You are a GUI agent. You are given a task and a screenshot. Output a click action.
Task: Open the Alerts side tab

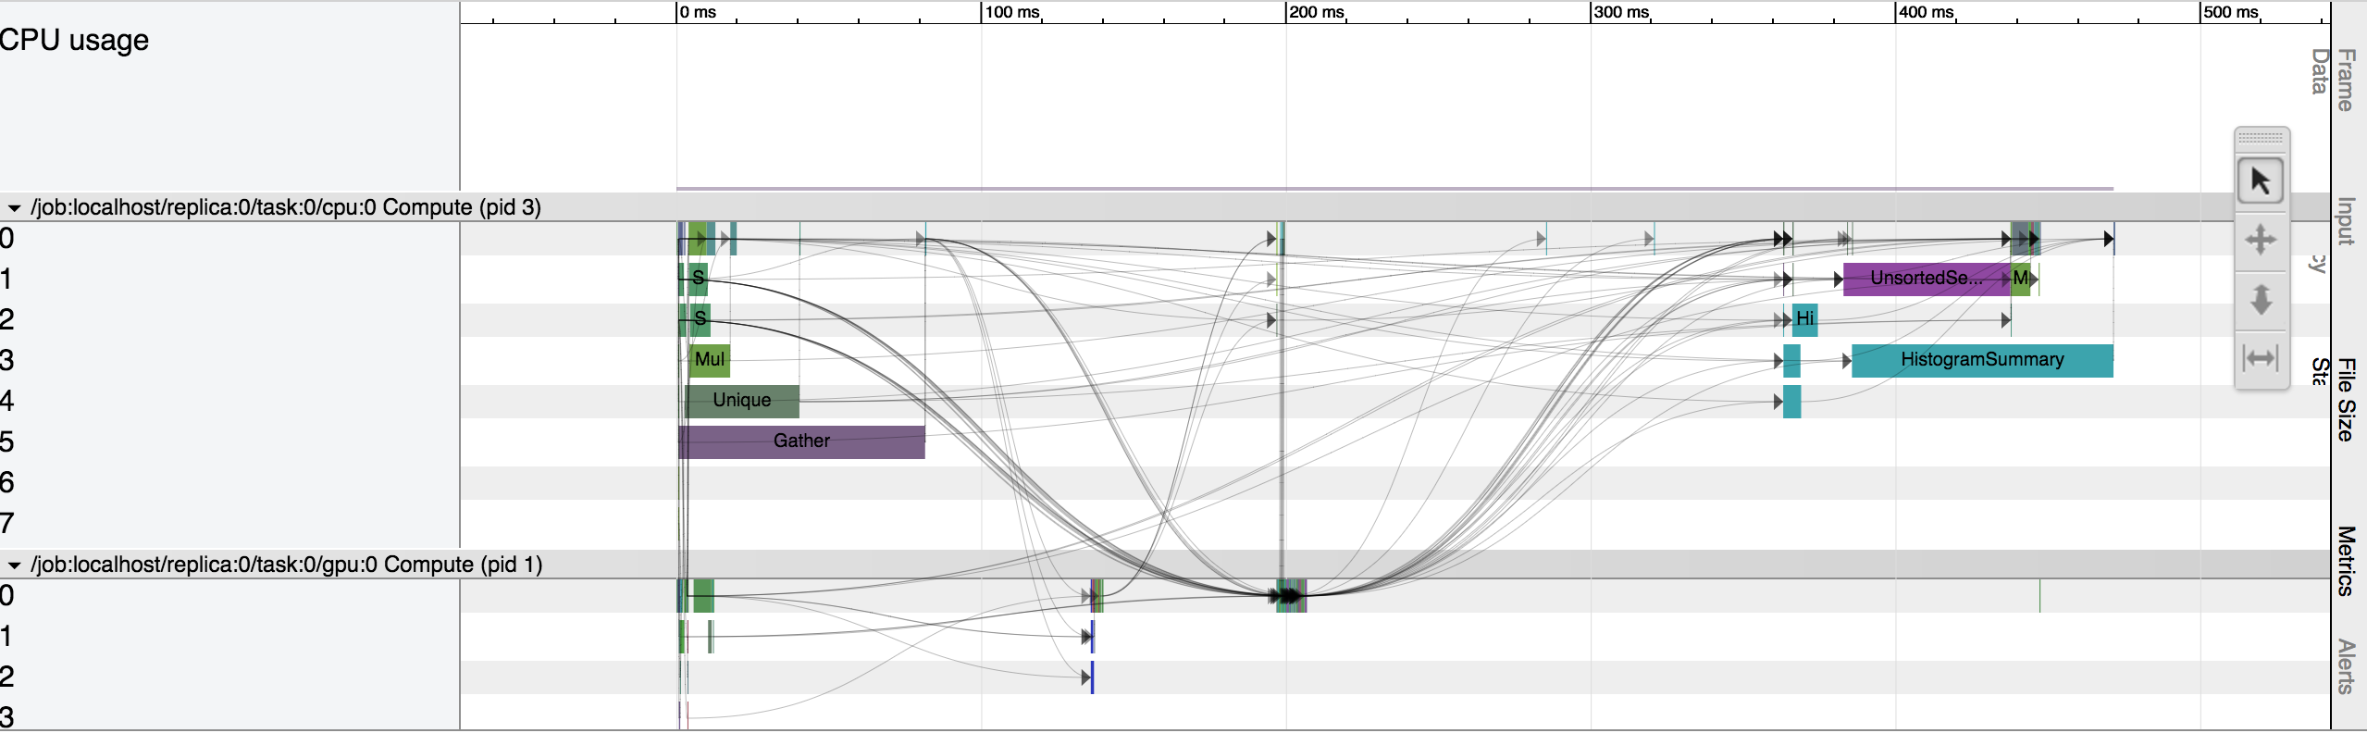click(x=2345, y=666)
